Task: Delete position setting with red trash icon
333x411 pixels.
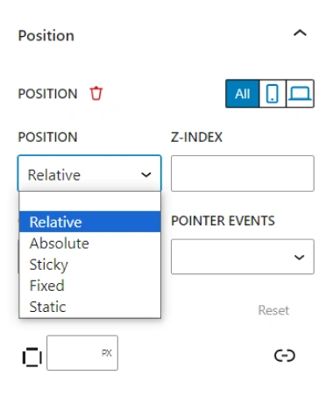Action: point(96,94)
